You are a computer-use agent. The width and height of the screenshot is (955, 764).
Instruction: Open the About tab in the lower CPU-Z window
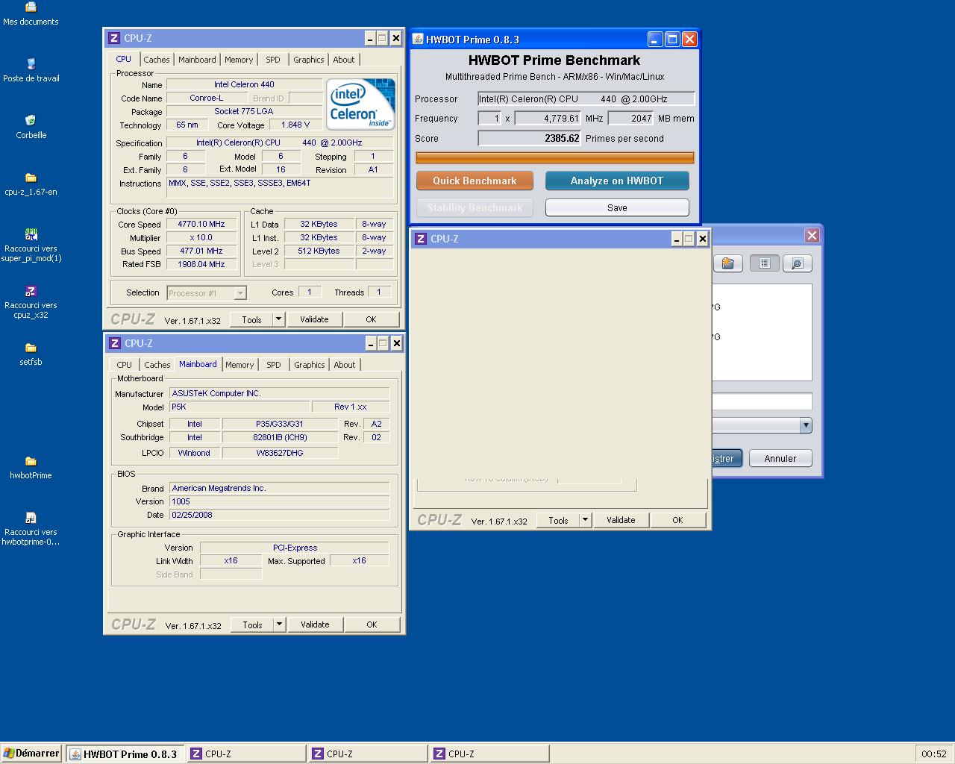pos(345,365)
